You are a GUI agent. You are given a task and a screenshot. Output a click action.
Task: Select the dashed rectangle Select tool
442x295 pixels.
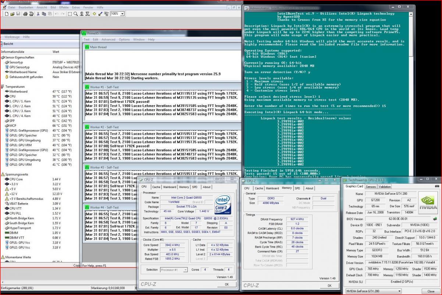(x=70, y=14)
